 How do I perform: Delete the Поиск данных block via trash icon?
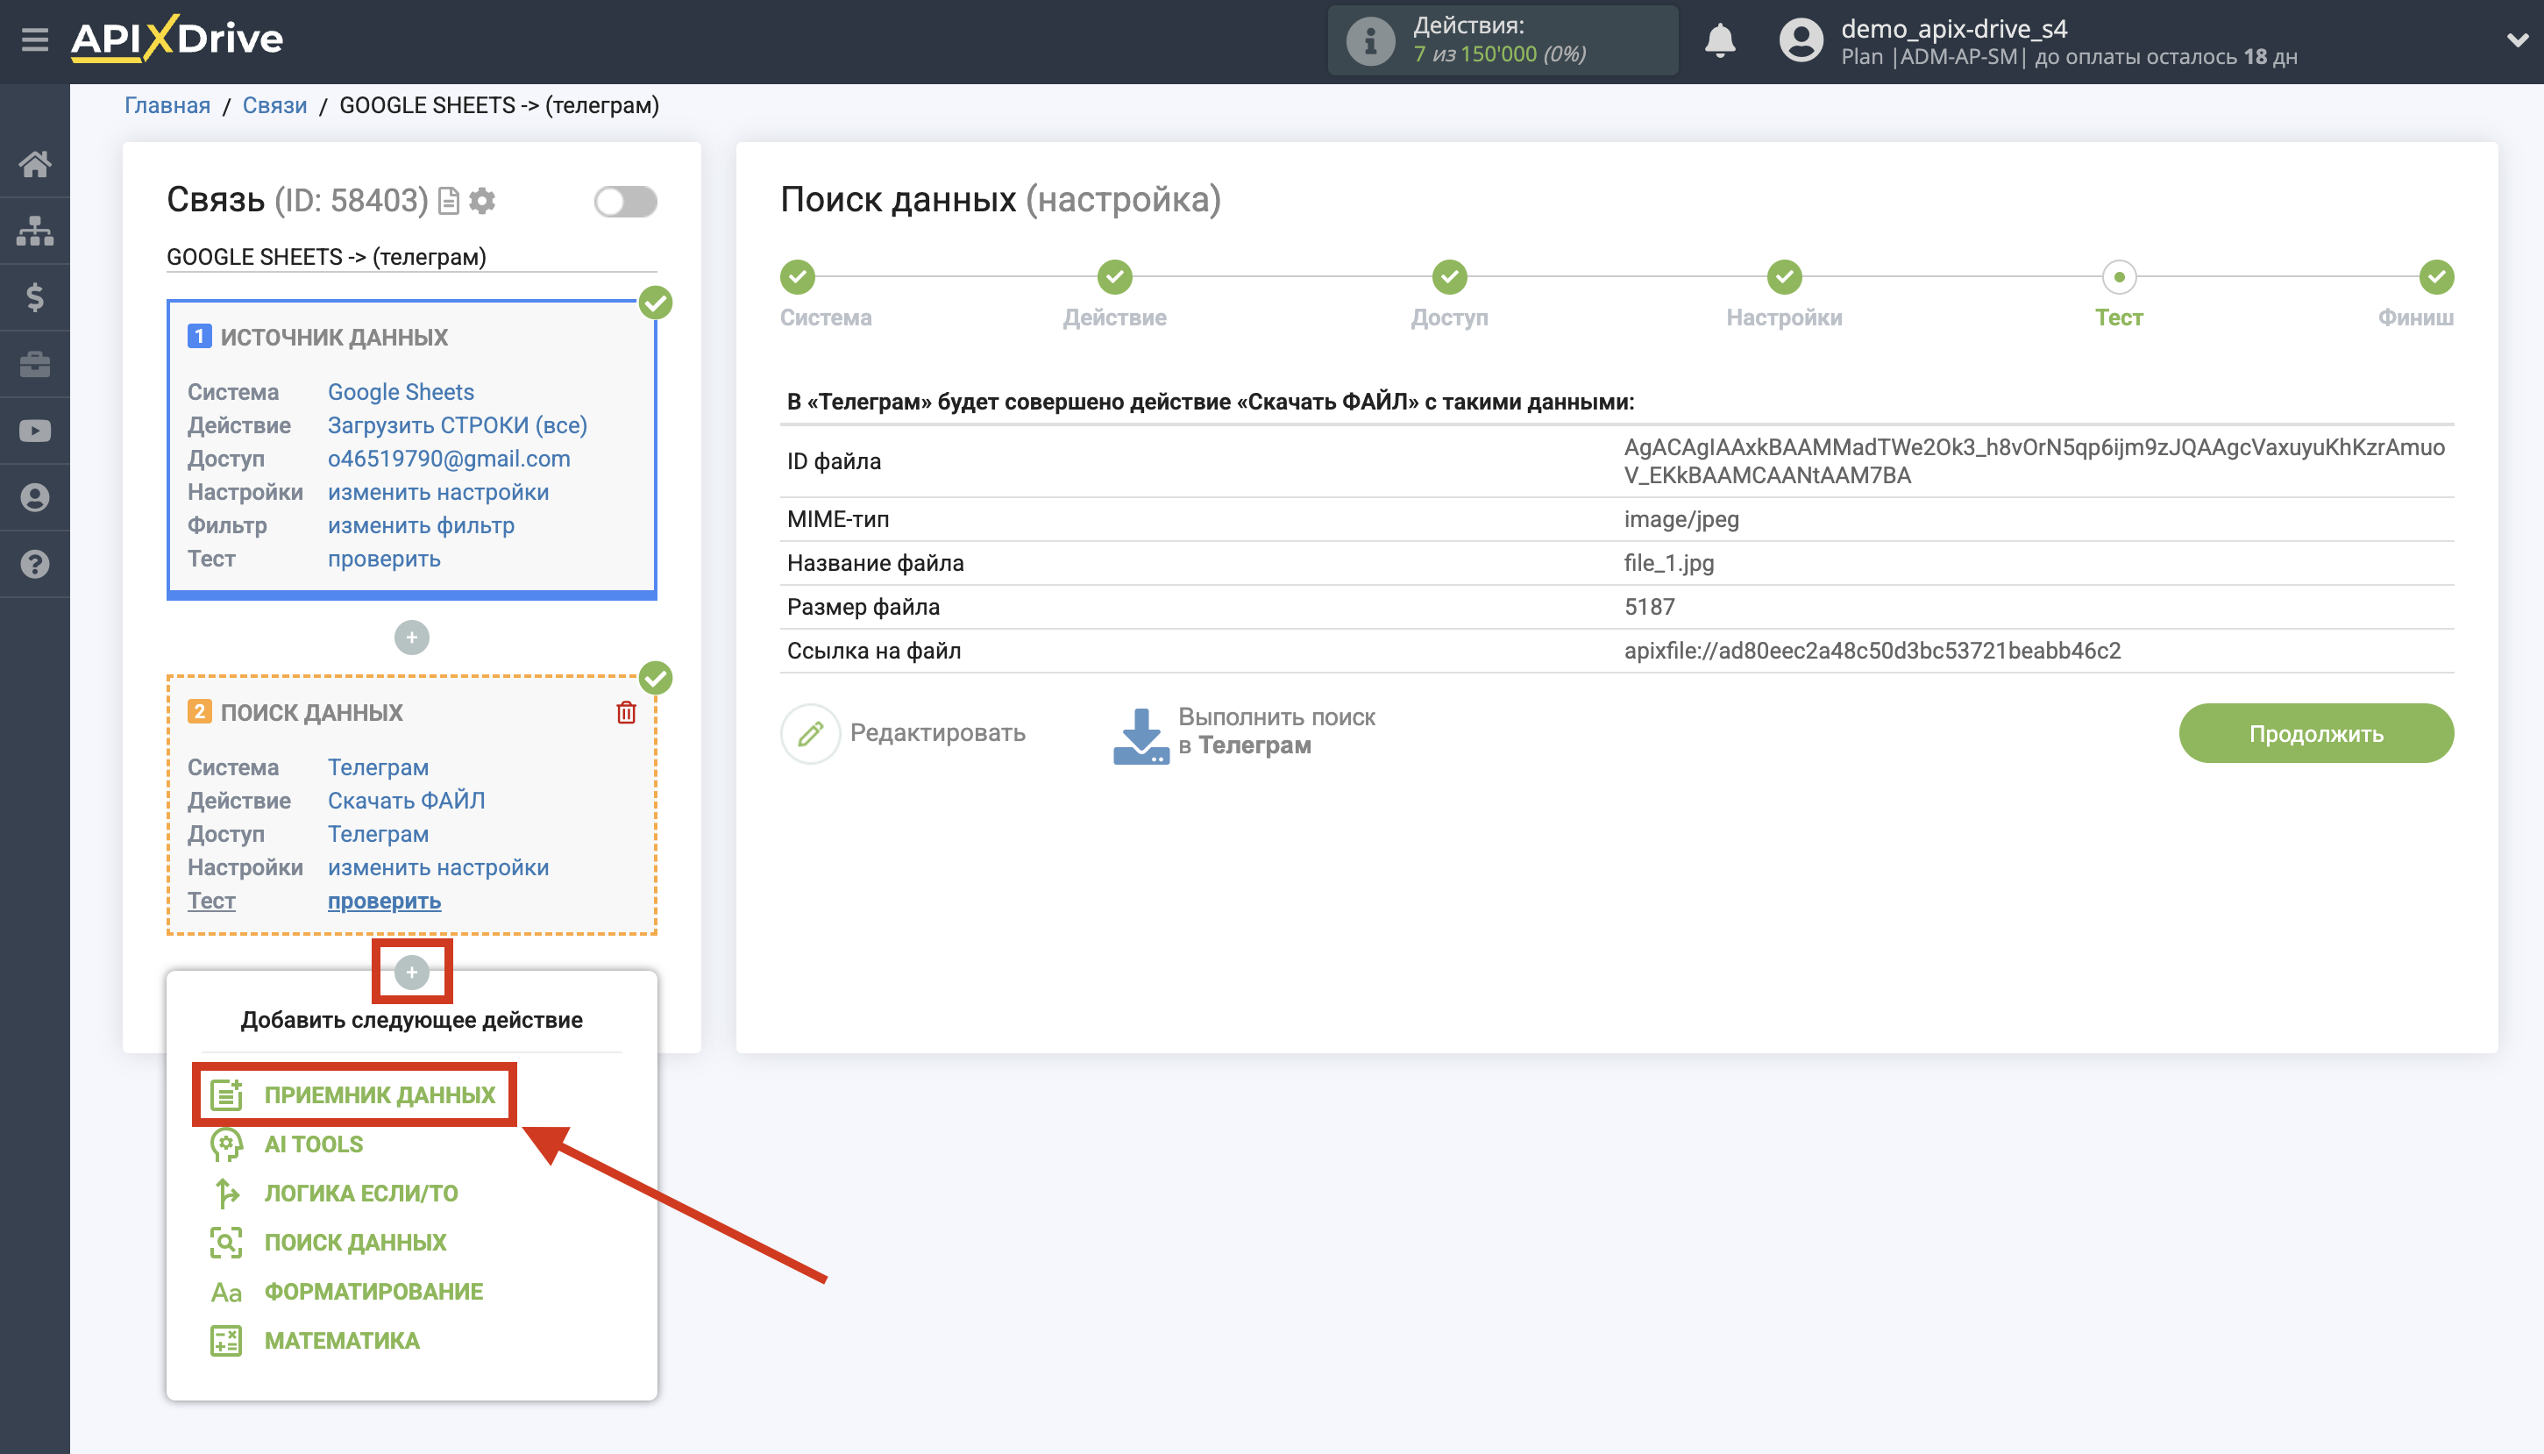[x=626, y=712]
